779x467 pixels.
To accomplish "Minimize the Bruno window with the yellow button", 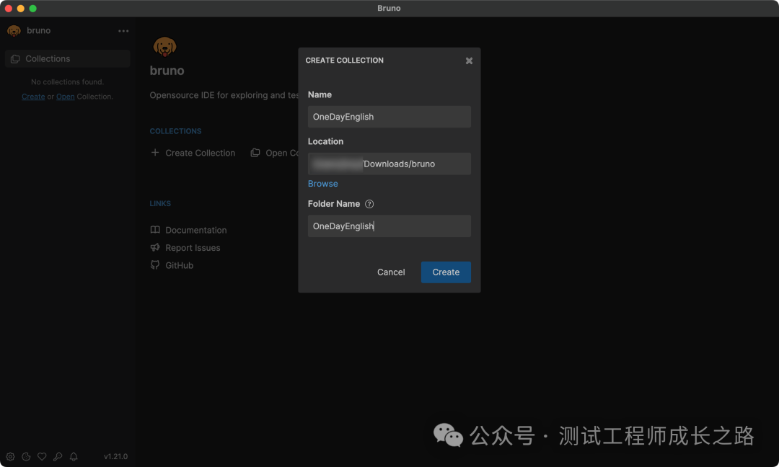I will coord(20,9).
